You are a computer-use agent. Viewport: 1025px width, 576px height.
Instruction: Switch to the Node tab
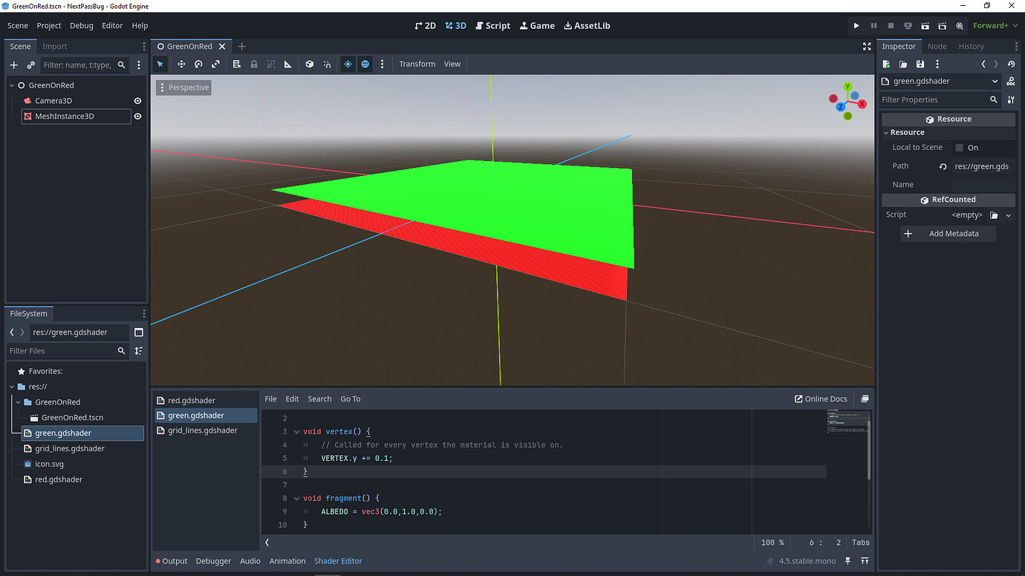(x=937, y=46)
